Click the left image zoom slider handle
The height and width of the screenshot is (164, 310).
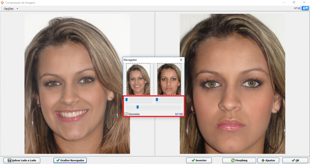(126, 100)
